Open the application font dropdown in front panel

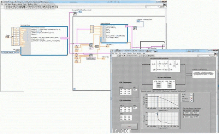[133, 56]
